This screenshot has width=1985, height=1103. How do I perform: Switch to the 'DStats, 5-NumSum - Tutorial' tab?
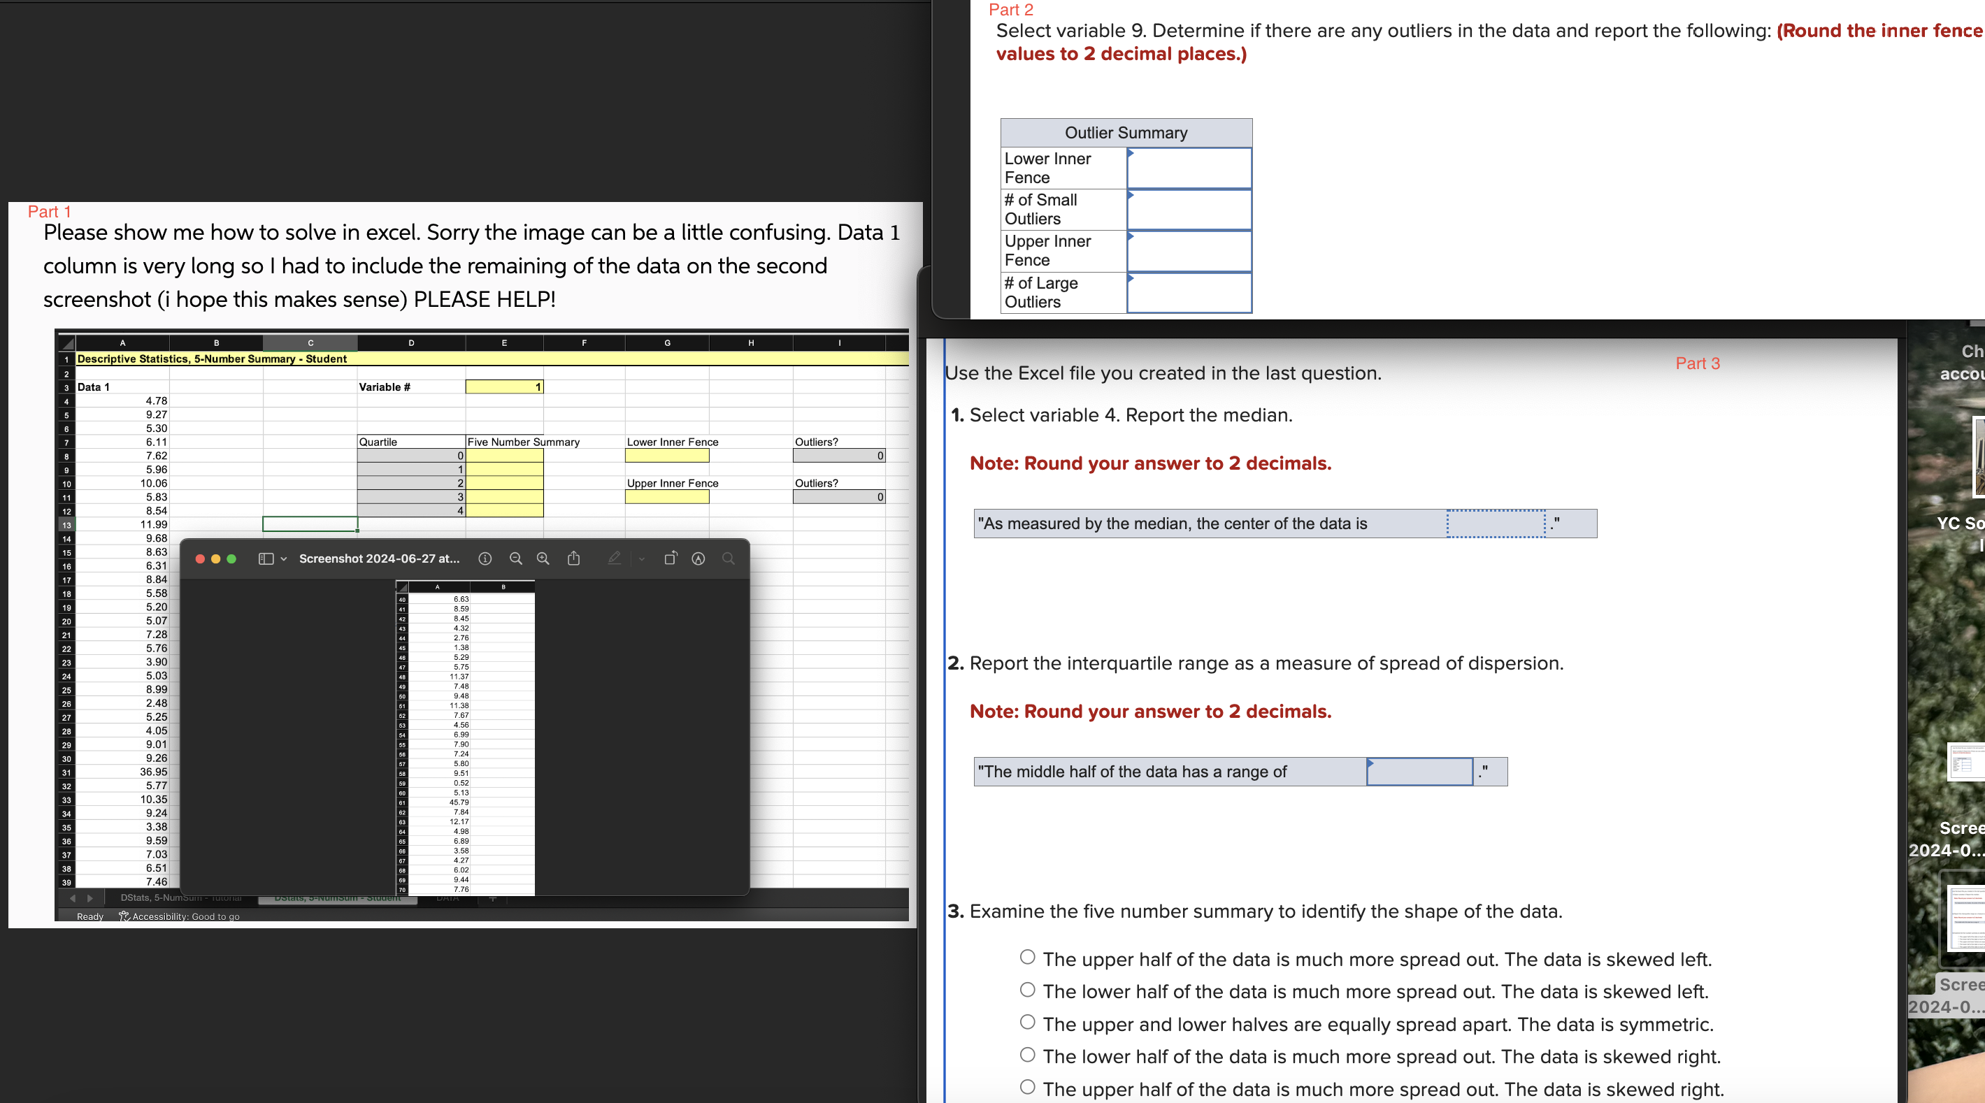[x=181, y=897]
